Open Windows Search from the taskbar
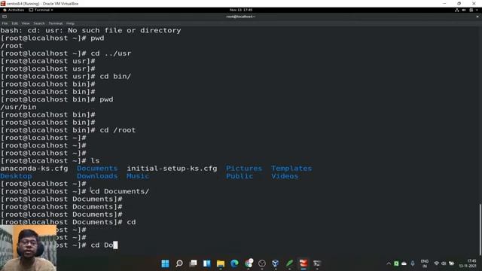Image resolution: width=482 pixels, height=271 pixels. tap(179, 263)
